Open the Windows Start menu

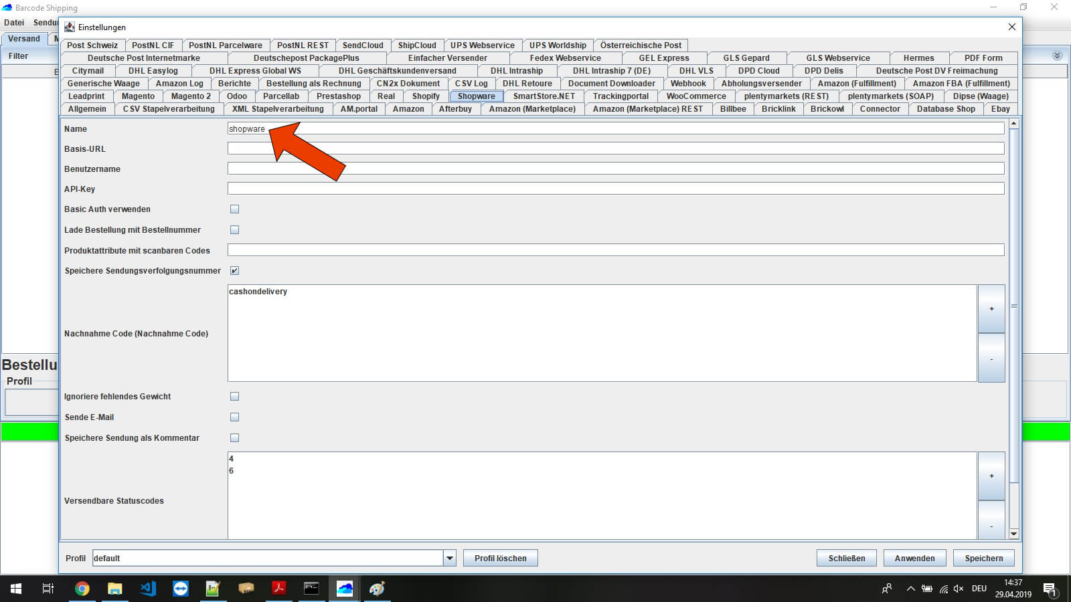tap(16, 589)
